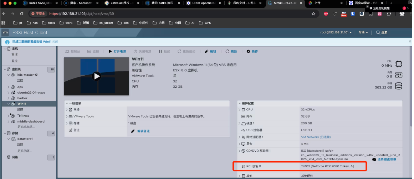Viewport: 414px width, 179px height.
Task: Select 管理 under 主机 in the navigator
Action: point(15,54)
